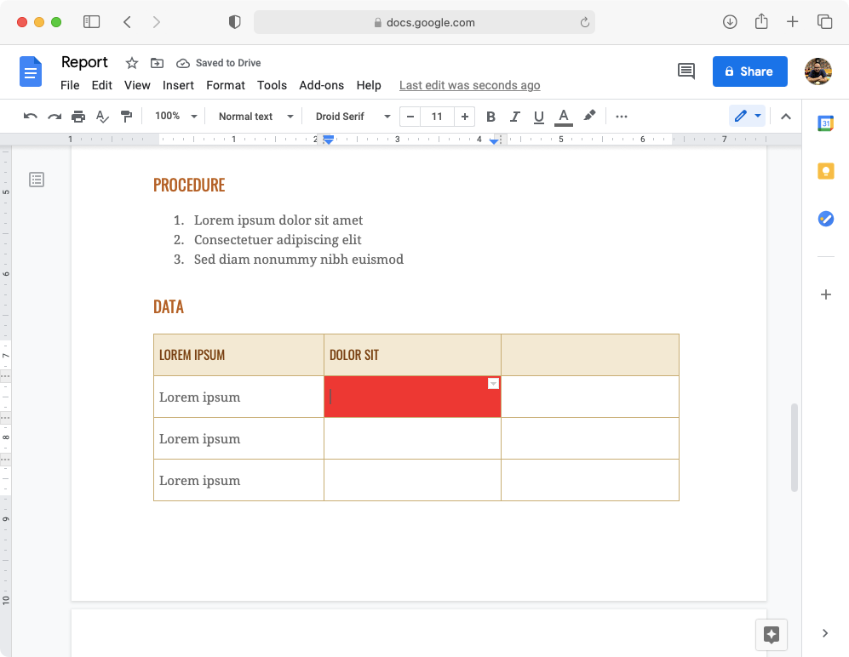Open the red table cell's dropdown arrow
Screen dimensions: 849x657
493,384
